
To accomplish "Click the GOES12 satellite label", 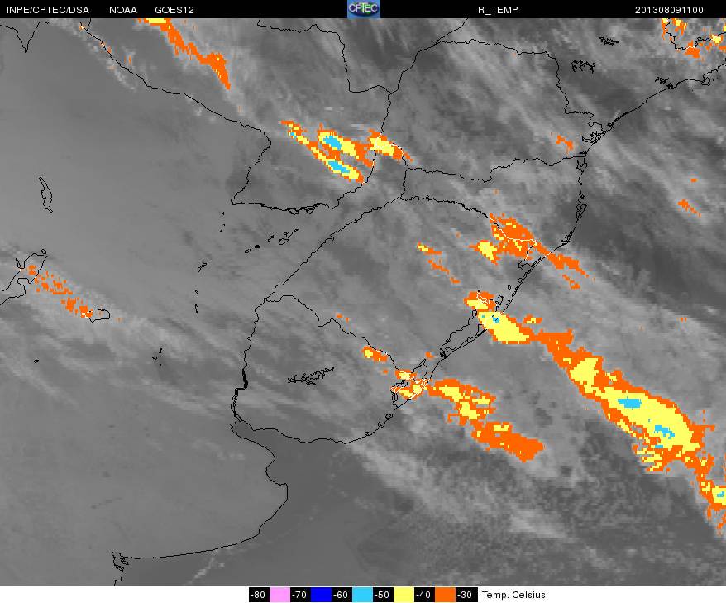I will [x=174, y=10].
